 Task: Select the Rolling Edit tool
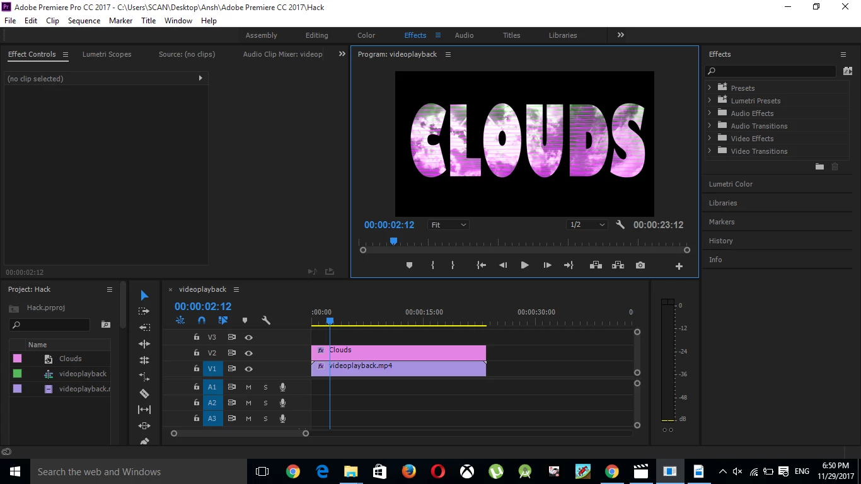point(144,360)
